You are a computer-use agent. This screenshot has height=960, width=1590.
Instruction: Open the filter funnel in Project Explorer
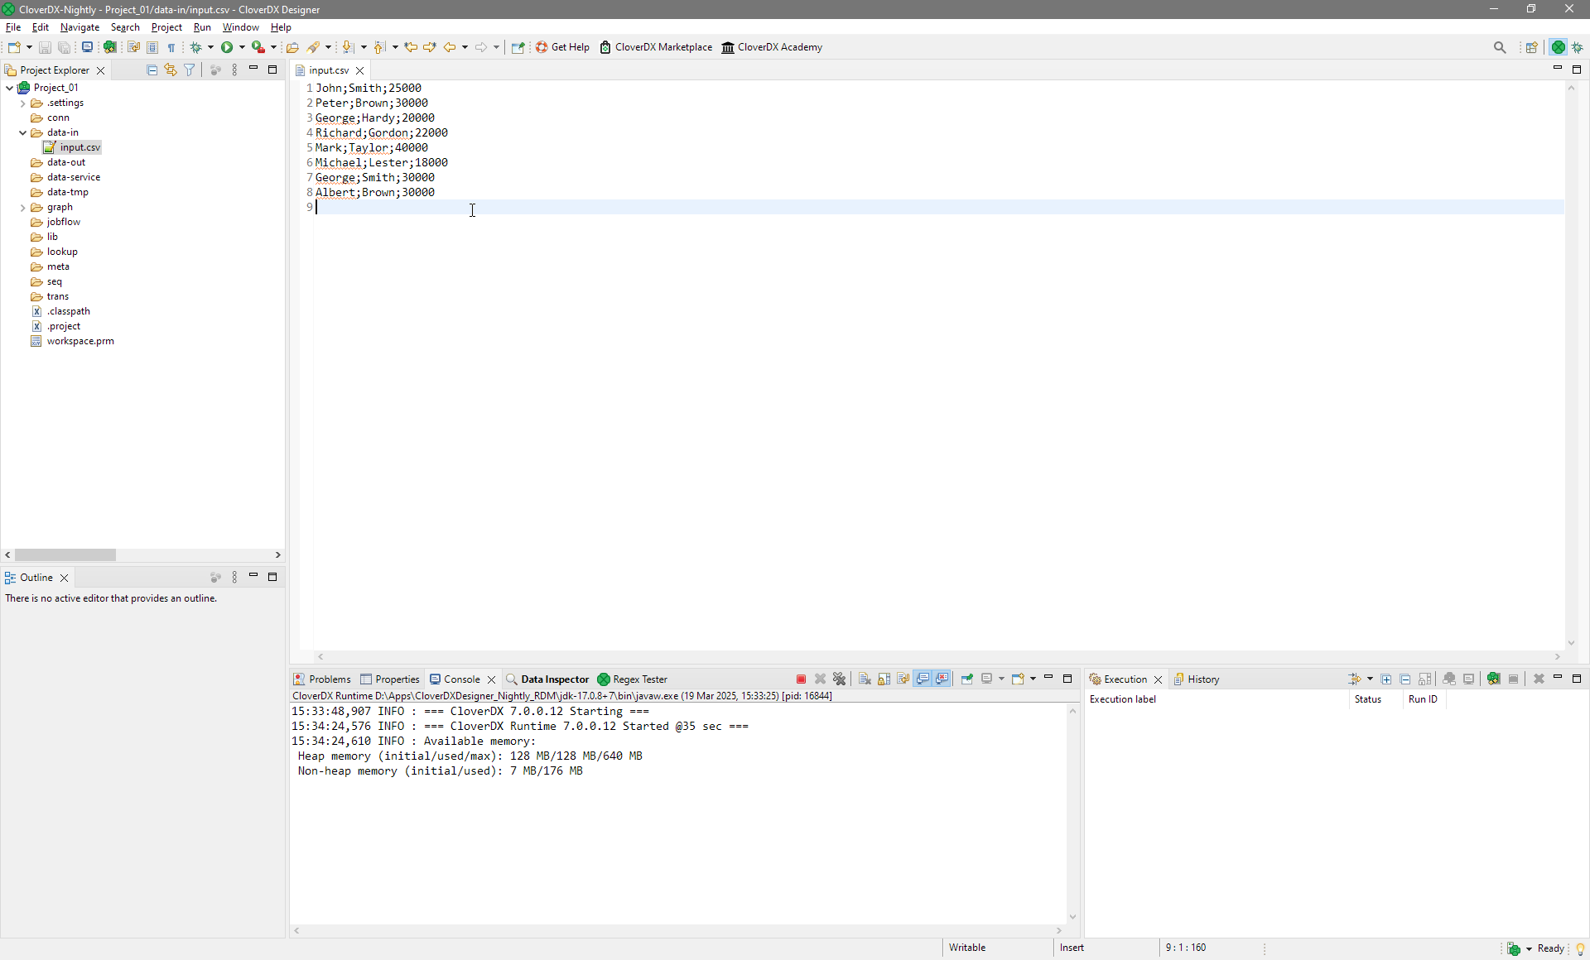(190, 70)
